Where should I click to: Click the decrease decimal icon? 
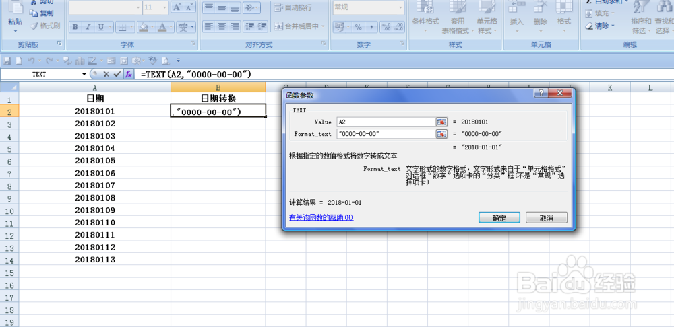pos(399,27)
